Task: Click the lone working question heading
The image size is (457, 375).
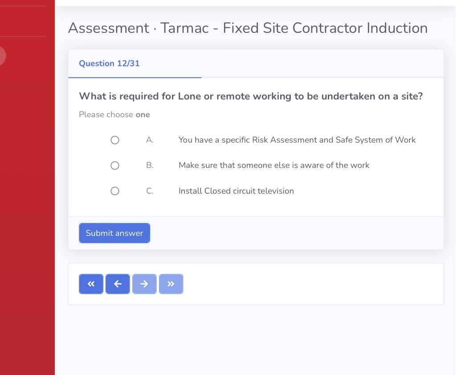Action: 251,96
